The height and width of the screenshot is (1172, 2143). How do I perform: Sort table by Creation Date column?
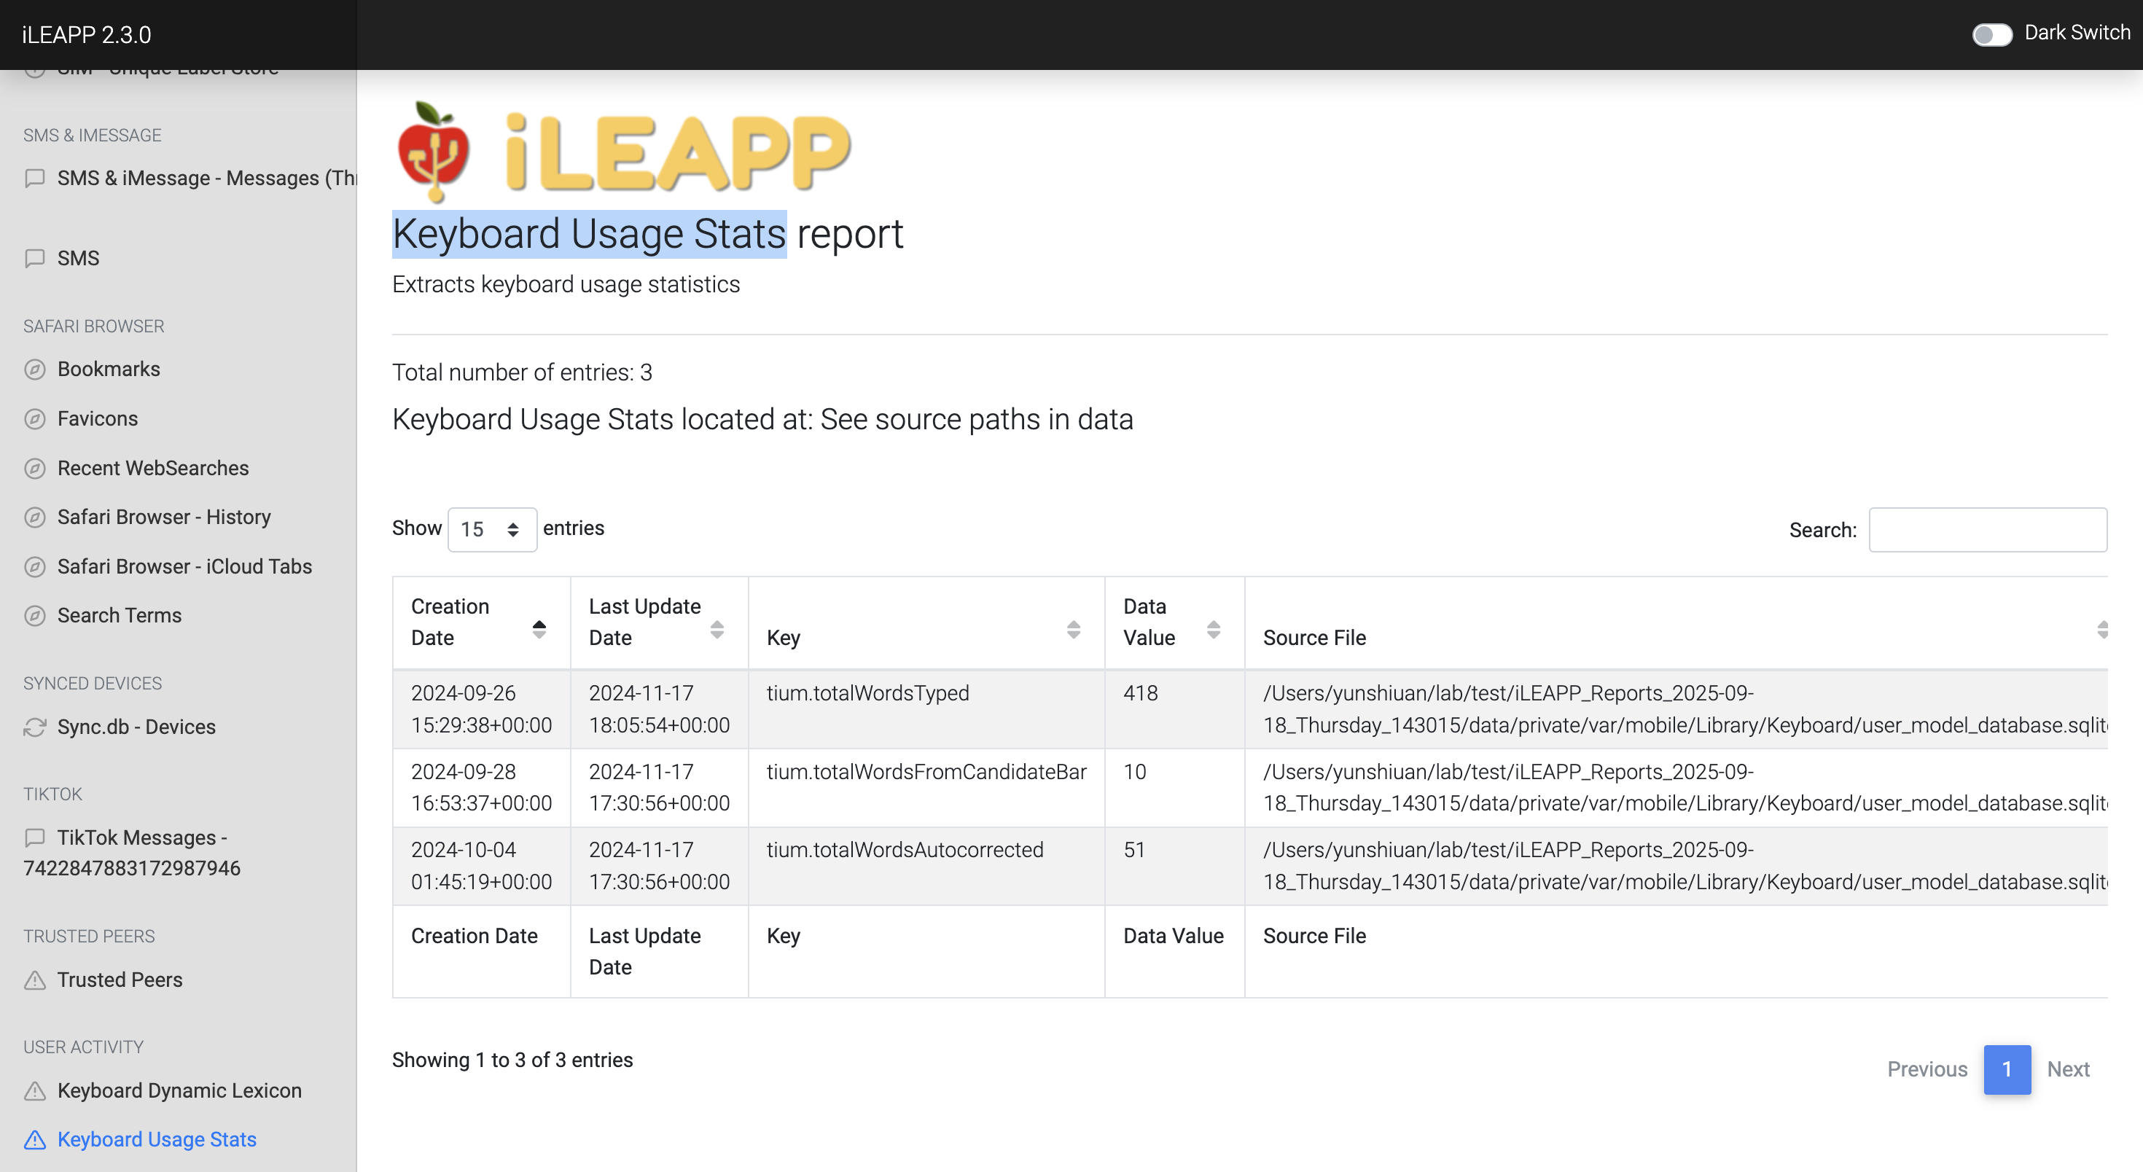pos(481,622)
